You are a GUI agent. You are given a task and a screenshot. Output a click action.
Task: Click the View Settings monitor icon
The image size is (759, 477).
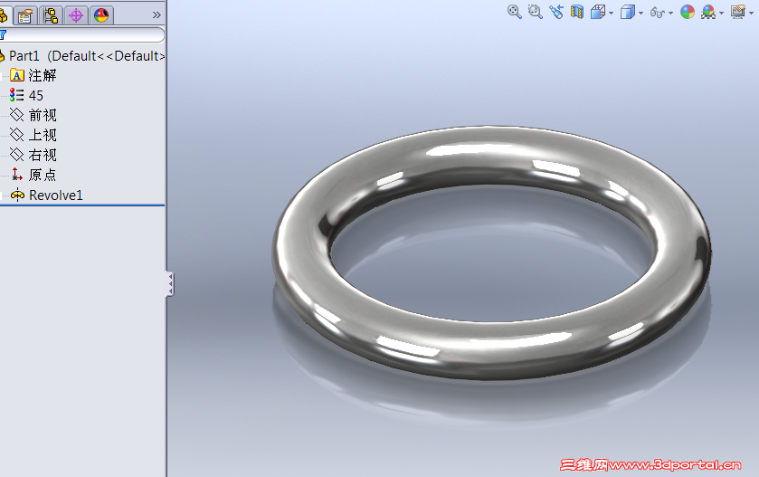tap(737, 12)
